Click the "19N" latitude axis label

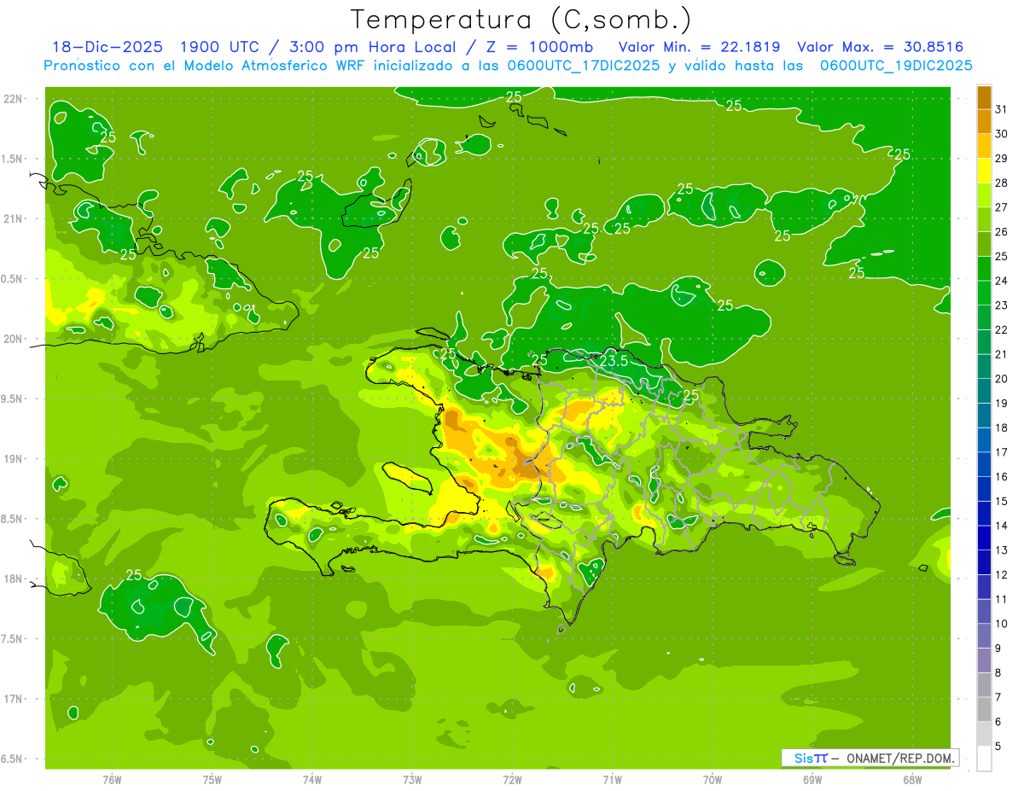[x=13, y=459]
